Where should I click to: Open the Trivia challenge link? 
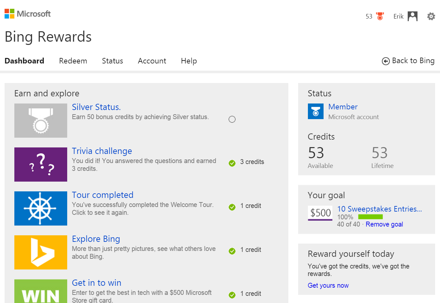(x=102, y=151)
